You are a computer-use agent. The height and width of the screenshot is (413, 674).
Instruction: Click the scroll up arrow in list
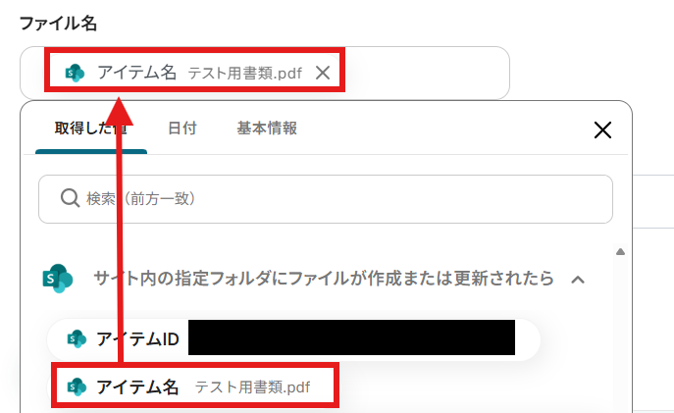pos(620,252)
